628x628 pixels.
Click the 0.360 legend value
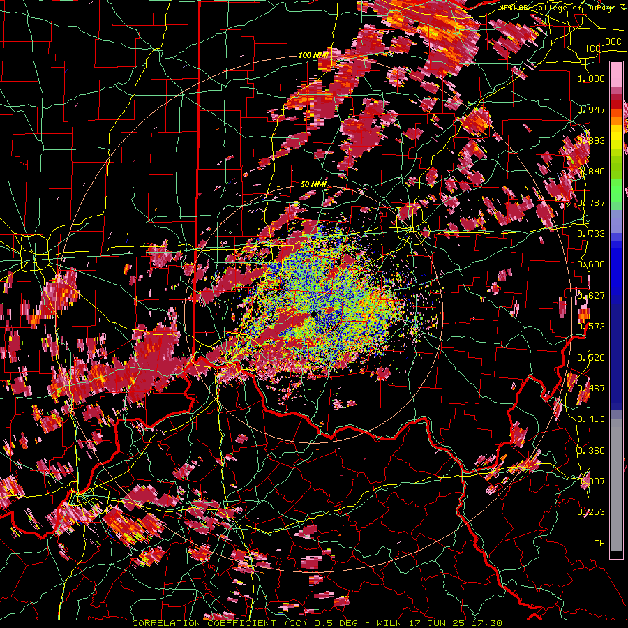coord(591,451)
